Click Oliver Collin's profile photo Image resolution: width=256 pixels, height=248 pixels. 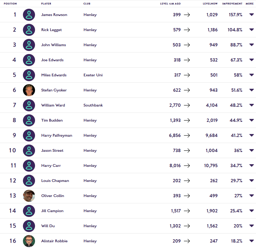coord(29,196)
